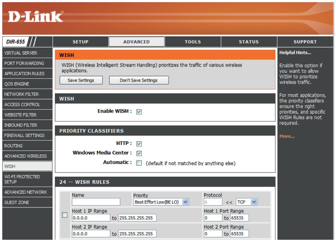The height and width of the screenshot is (240, 335).
Task: Click the More... helpful hints link
Action: (287, 136)
